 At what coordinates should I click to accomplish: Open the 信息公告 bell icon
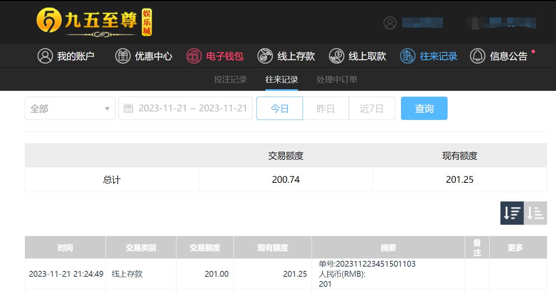coord(478,56)
